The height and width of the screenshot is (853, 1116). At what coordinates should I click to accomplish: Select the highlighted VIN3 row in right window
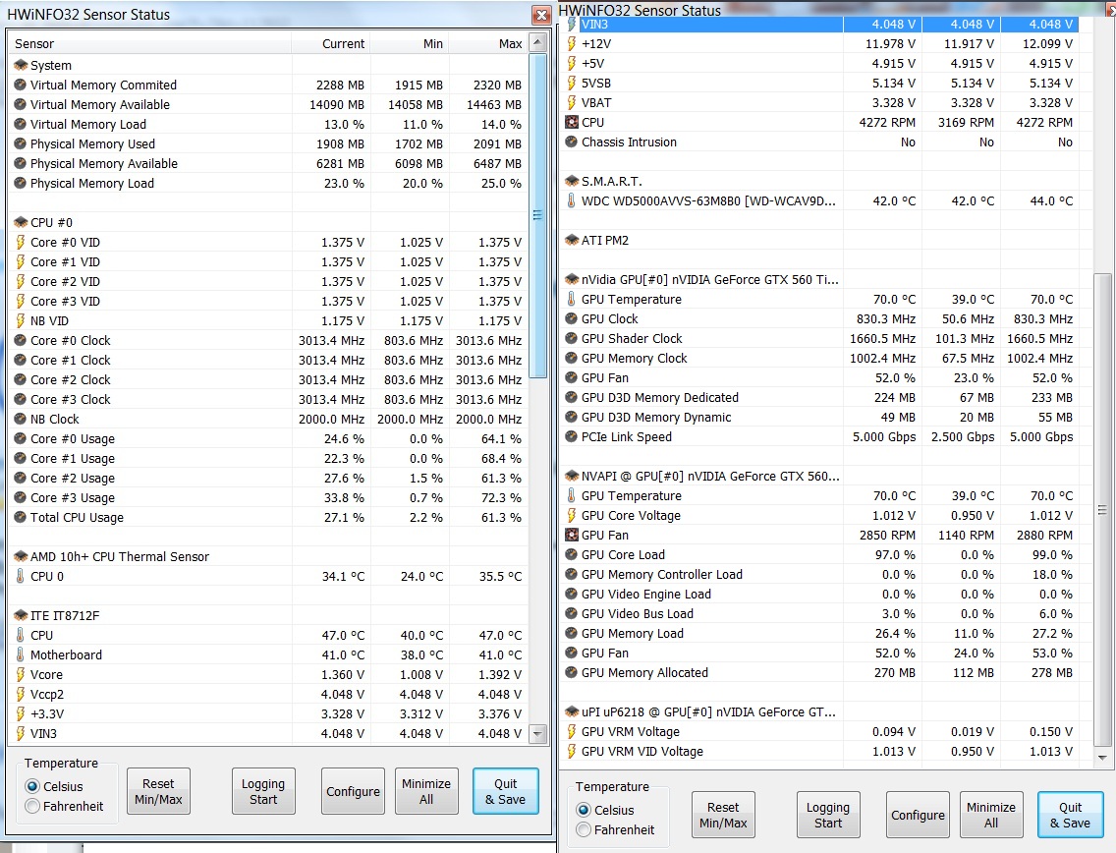click(x=820, y=25)
